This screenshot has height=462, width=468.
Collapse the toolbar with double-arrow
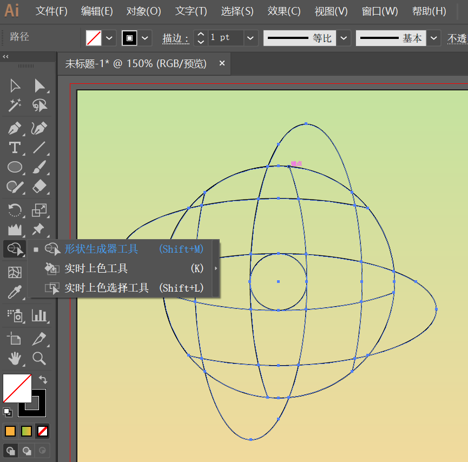tap(5, 56)
